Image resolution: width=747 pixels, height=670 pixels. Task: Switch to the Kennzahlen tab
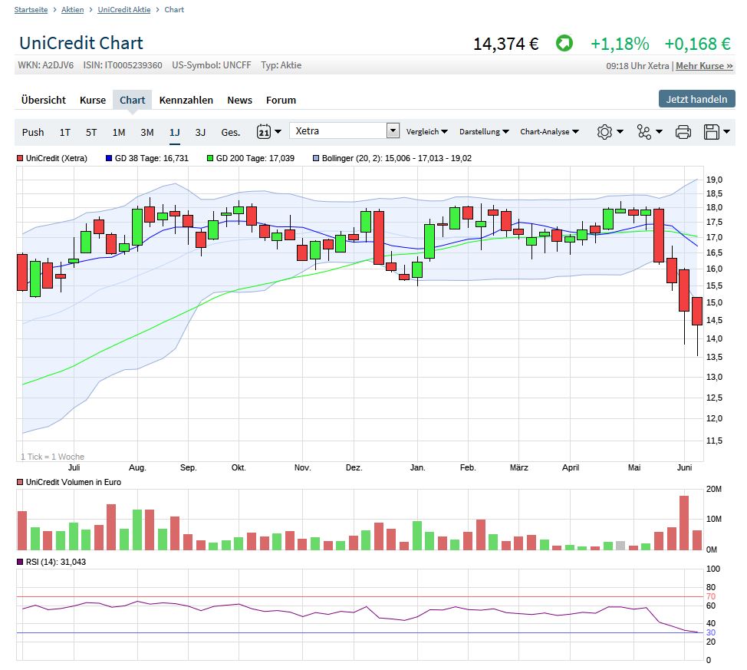pos(186,100)
